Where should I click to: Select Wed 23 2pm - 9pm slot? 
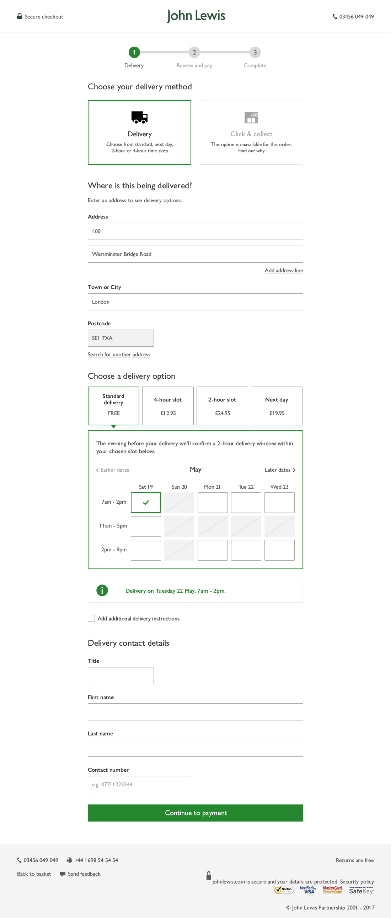(x=279, y=550)
